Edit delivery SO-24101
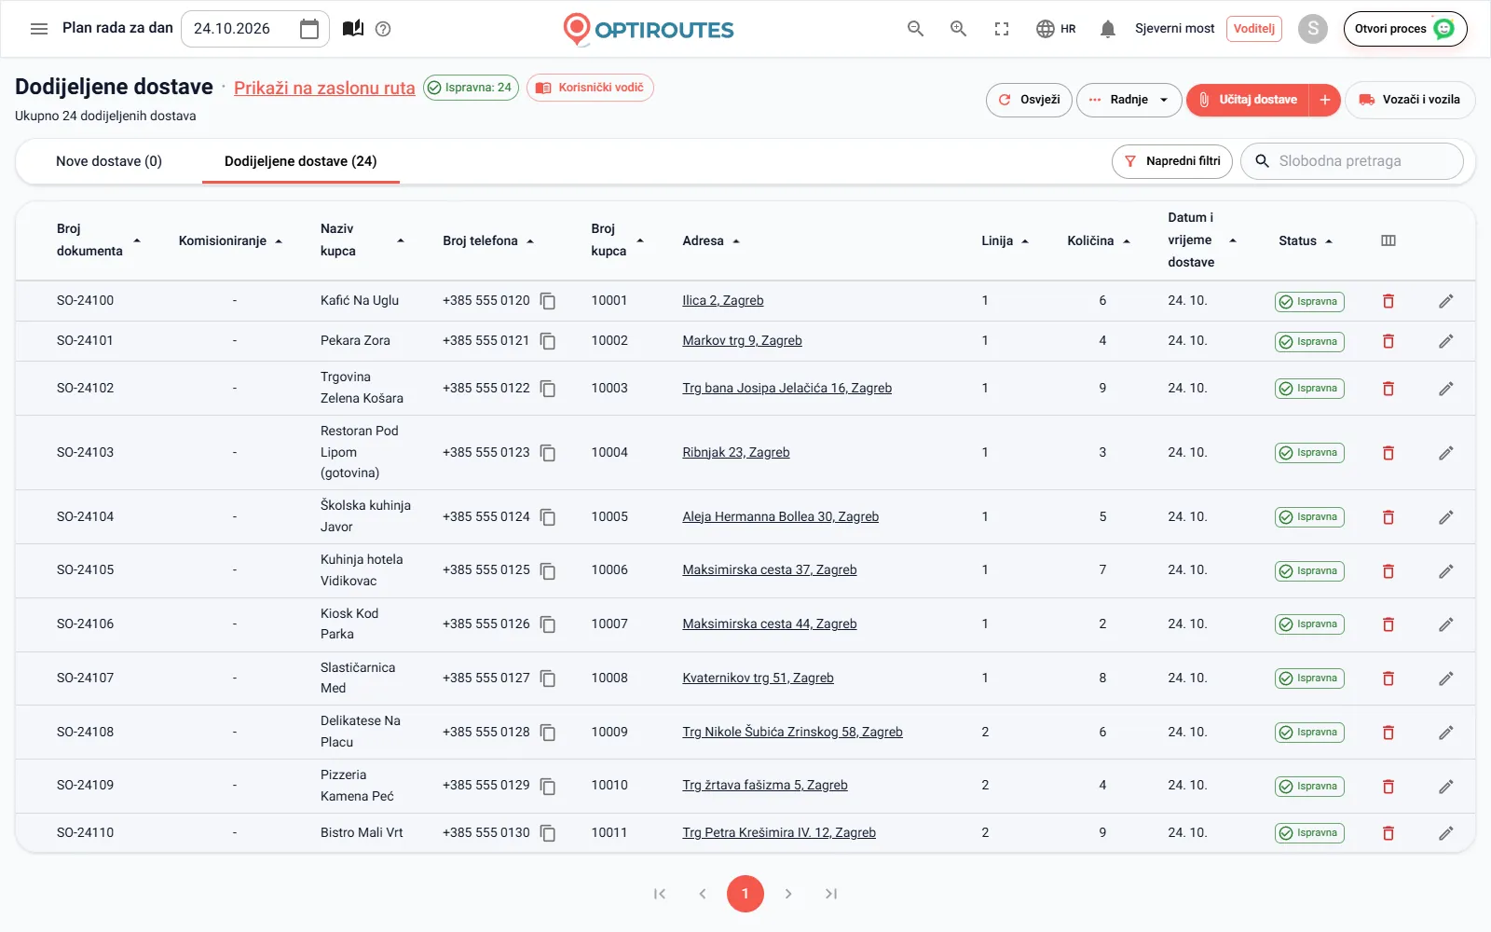 point(1446,341)
